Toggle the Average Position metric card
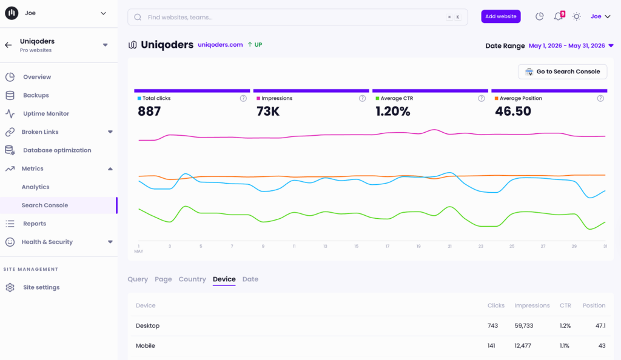 coord(549,104)
